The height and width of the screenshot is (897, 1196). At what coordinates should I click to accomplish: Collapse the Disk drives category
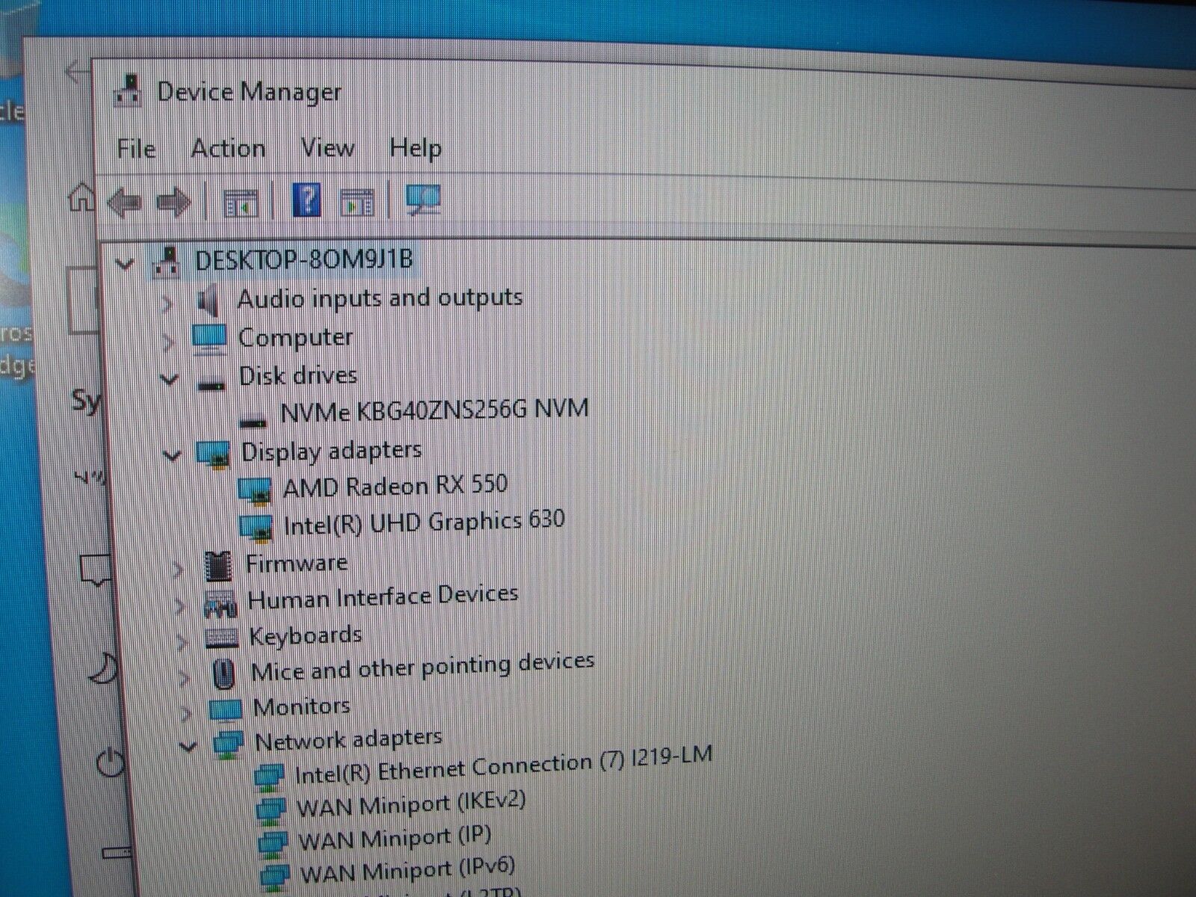(x=170, y=379)
